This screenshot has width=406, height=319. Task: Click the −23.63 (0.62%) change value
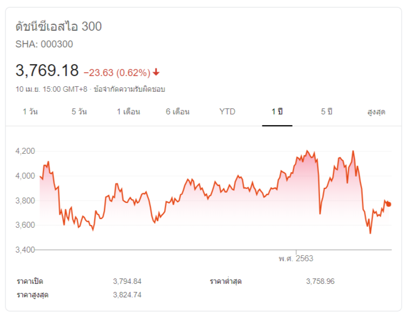pyautogui.click(x=117, y=72)
